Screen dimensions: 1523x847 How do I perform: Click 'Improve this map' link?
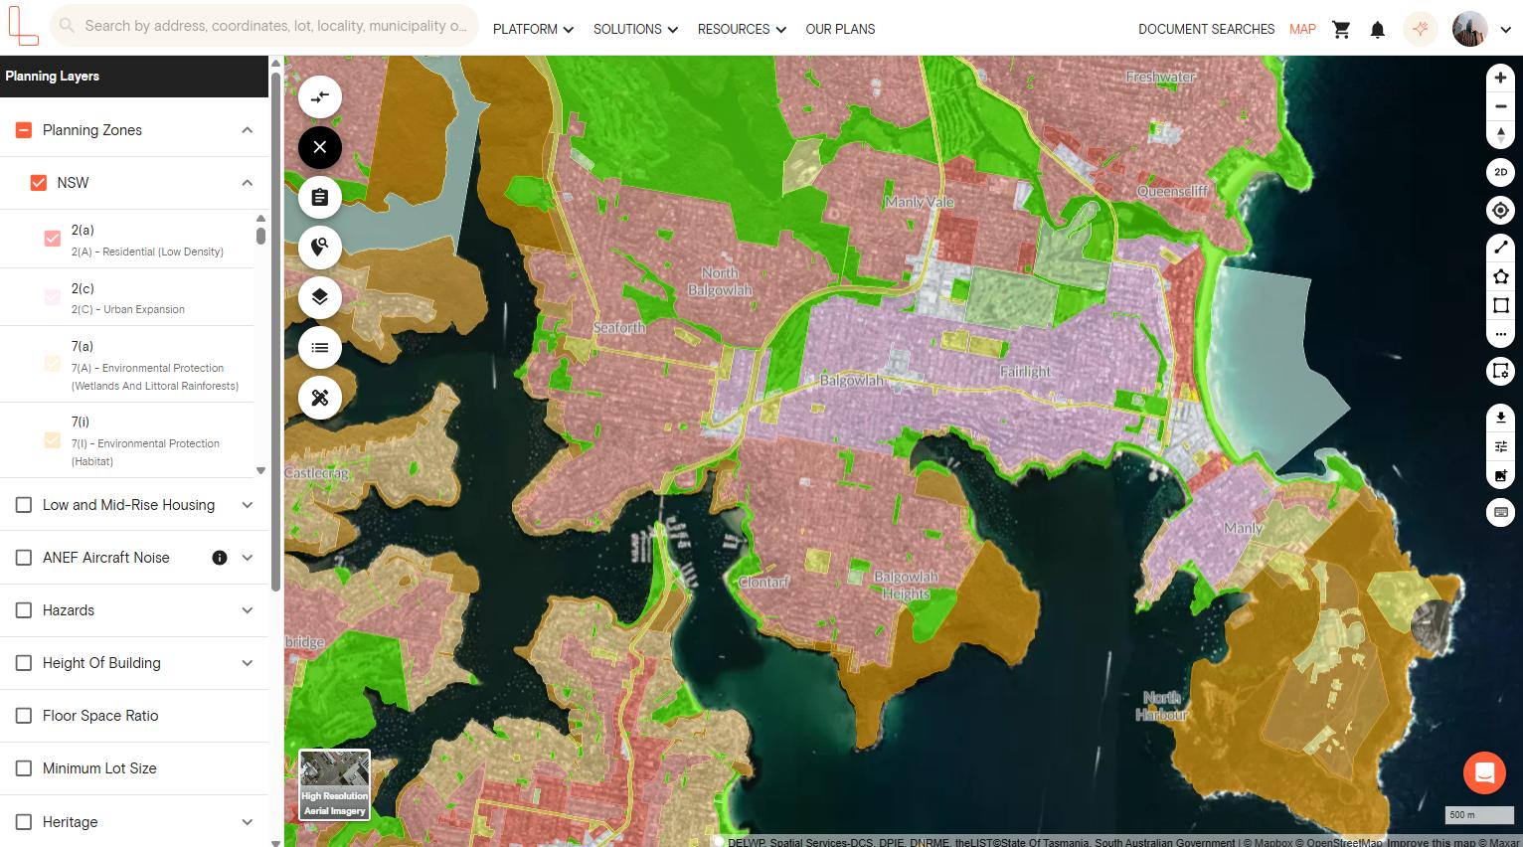1430,842
